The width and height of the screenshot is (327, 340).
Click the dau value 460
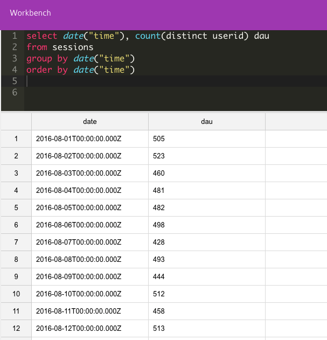159,174
